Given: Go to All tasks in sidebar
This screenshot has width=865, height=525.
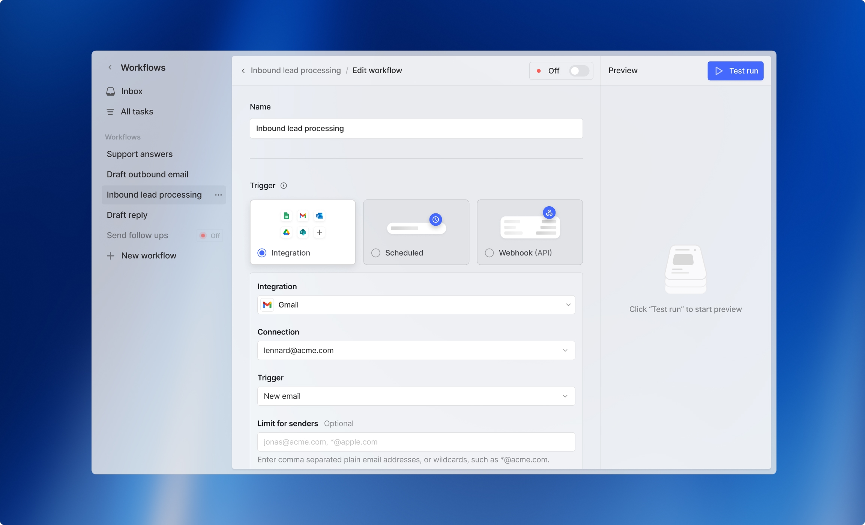Looking at the screenshot, I should [137, 112].
